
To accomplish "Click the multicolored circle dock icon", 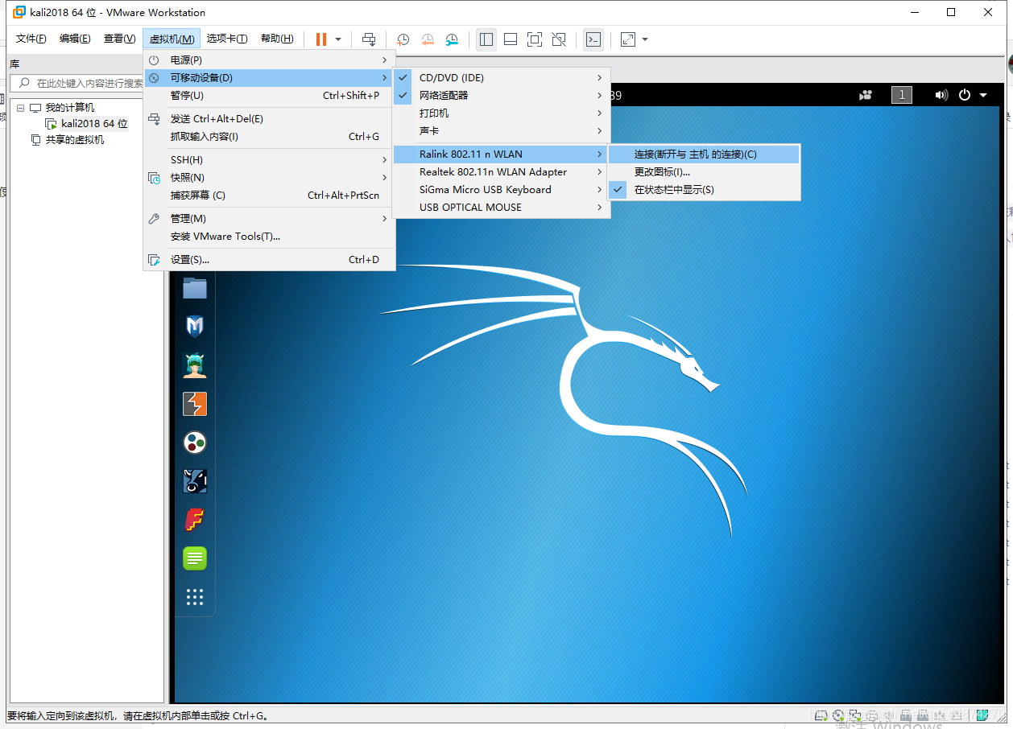I will pyautogui.click(x=195, y=443).
